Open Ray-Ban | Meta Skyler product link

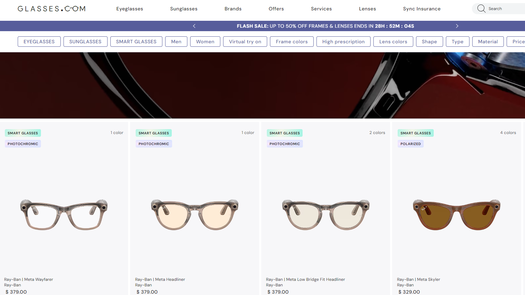point(418,279)
